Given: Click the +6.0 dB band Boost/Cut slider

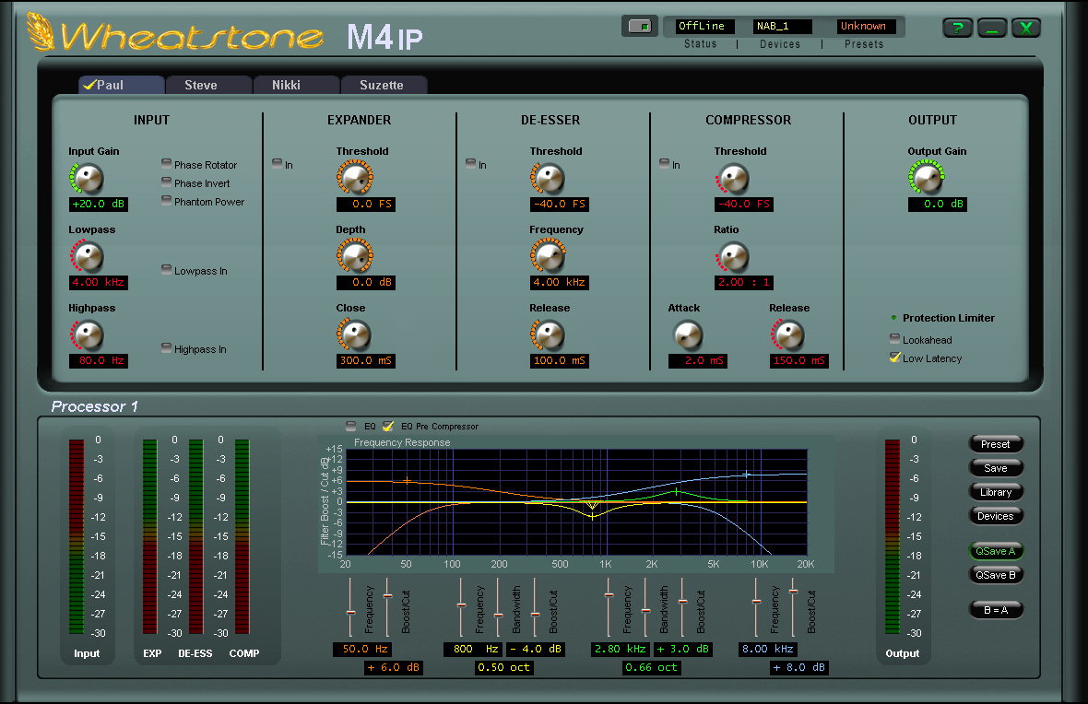Looking at the screenshot, I should point(387,607).
